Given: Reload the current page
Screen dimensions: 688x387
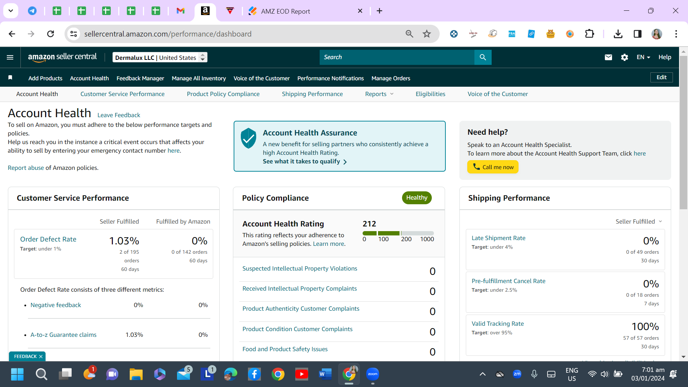Looking at the screenshot, I should [x=51, y=34].
